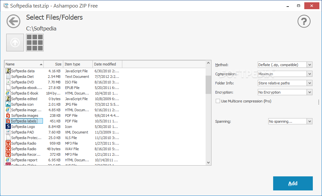Close the Ashampoo ZIP window
The width and height of the screenshot is (322, 196).
(312, 6)
